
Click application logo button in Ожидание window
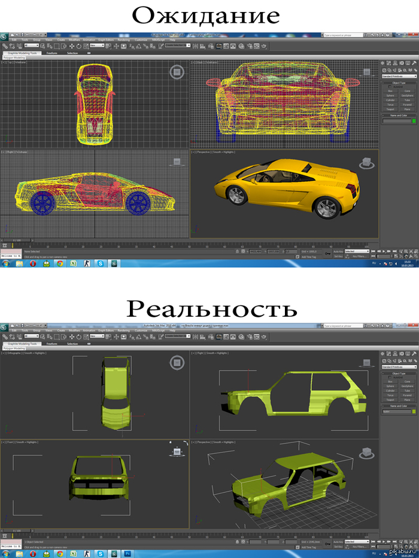tap(4, 37)
